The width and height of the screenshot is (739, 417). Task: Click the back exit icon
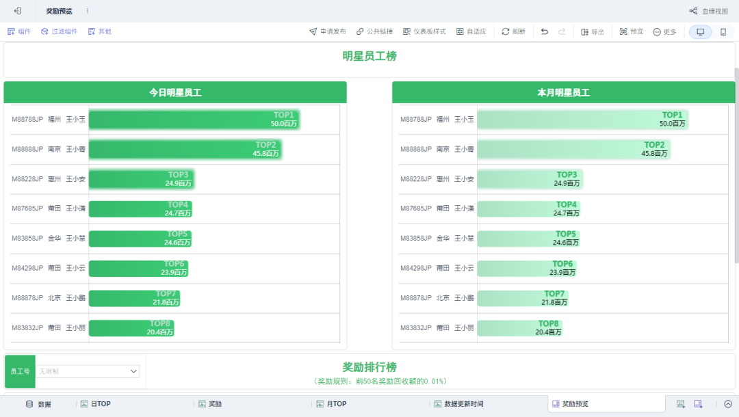[x=17, y=11]
